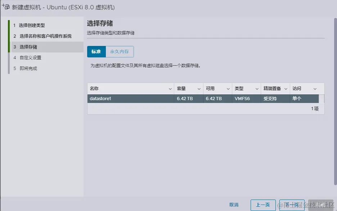Click the new virtual machine icon in title bar

point(5,5)
